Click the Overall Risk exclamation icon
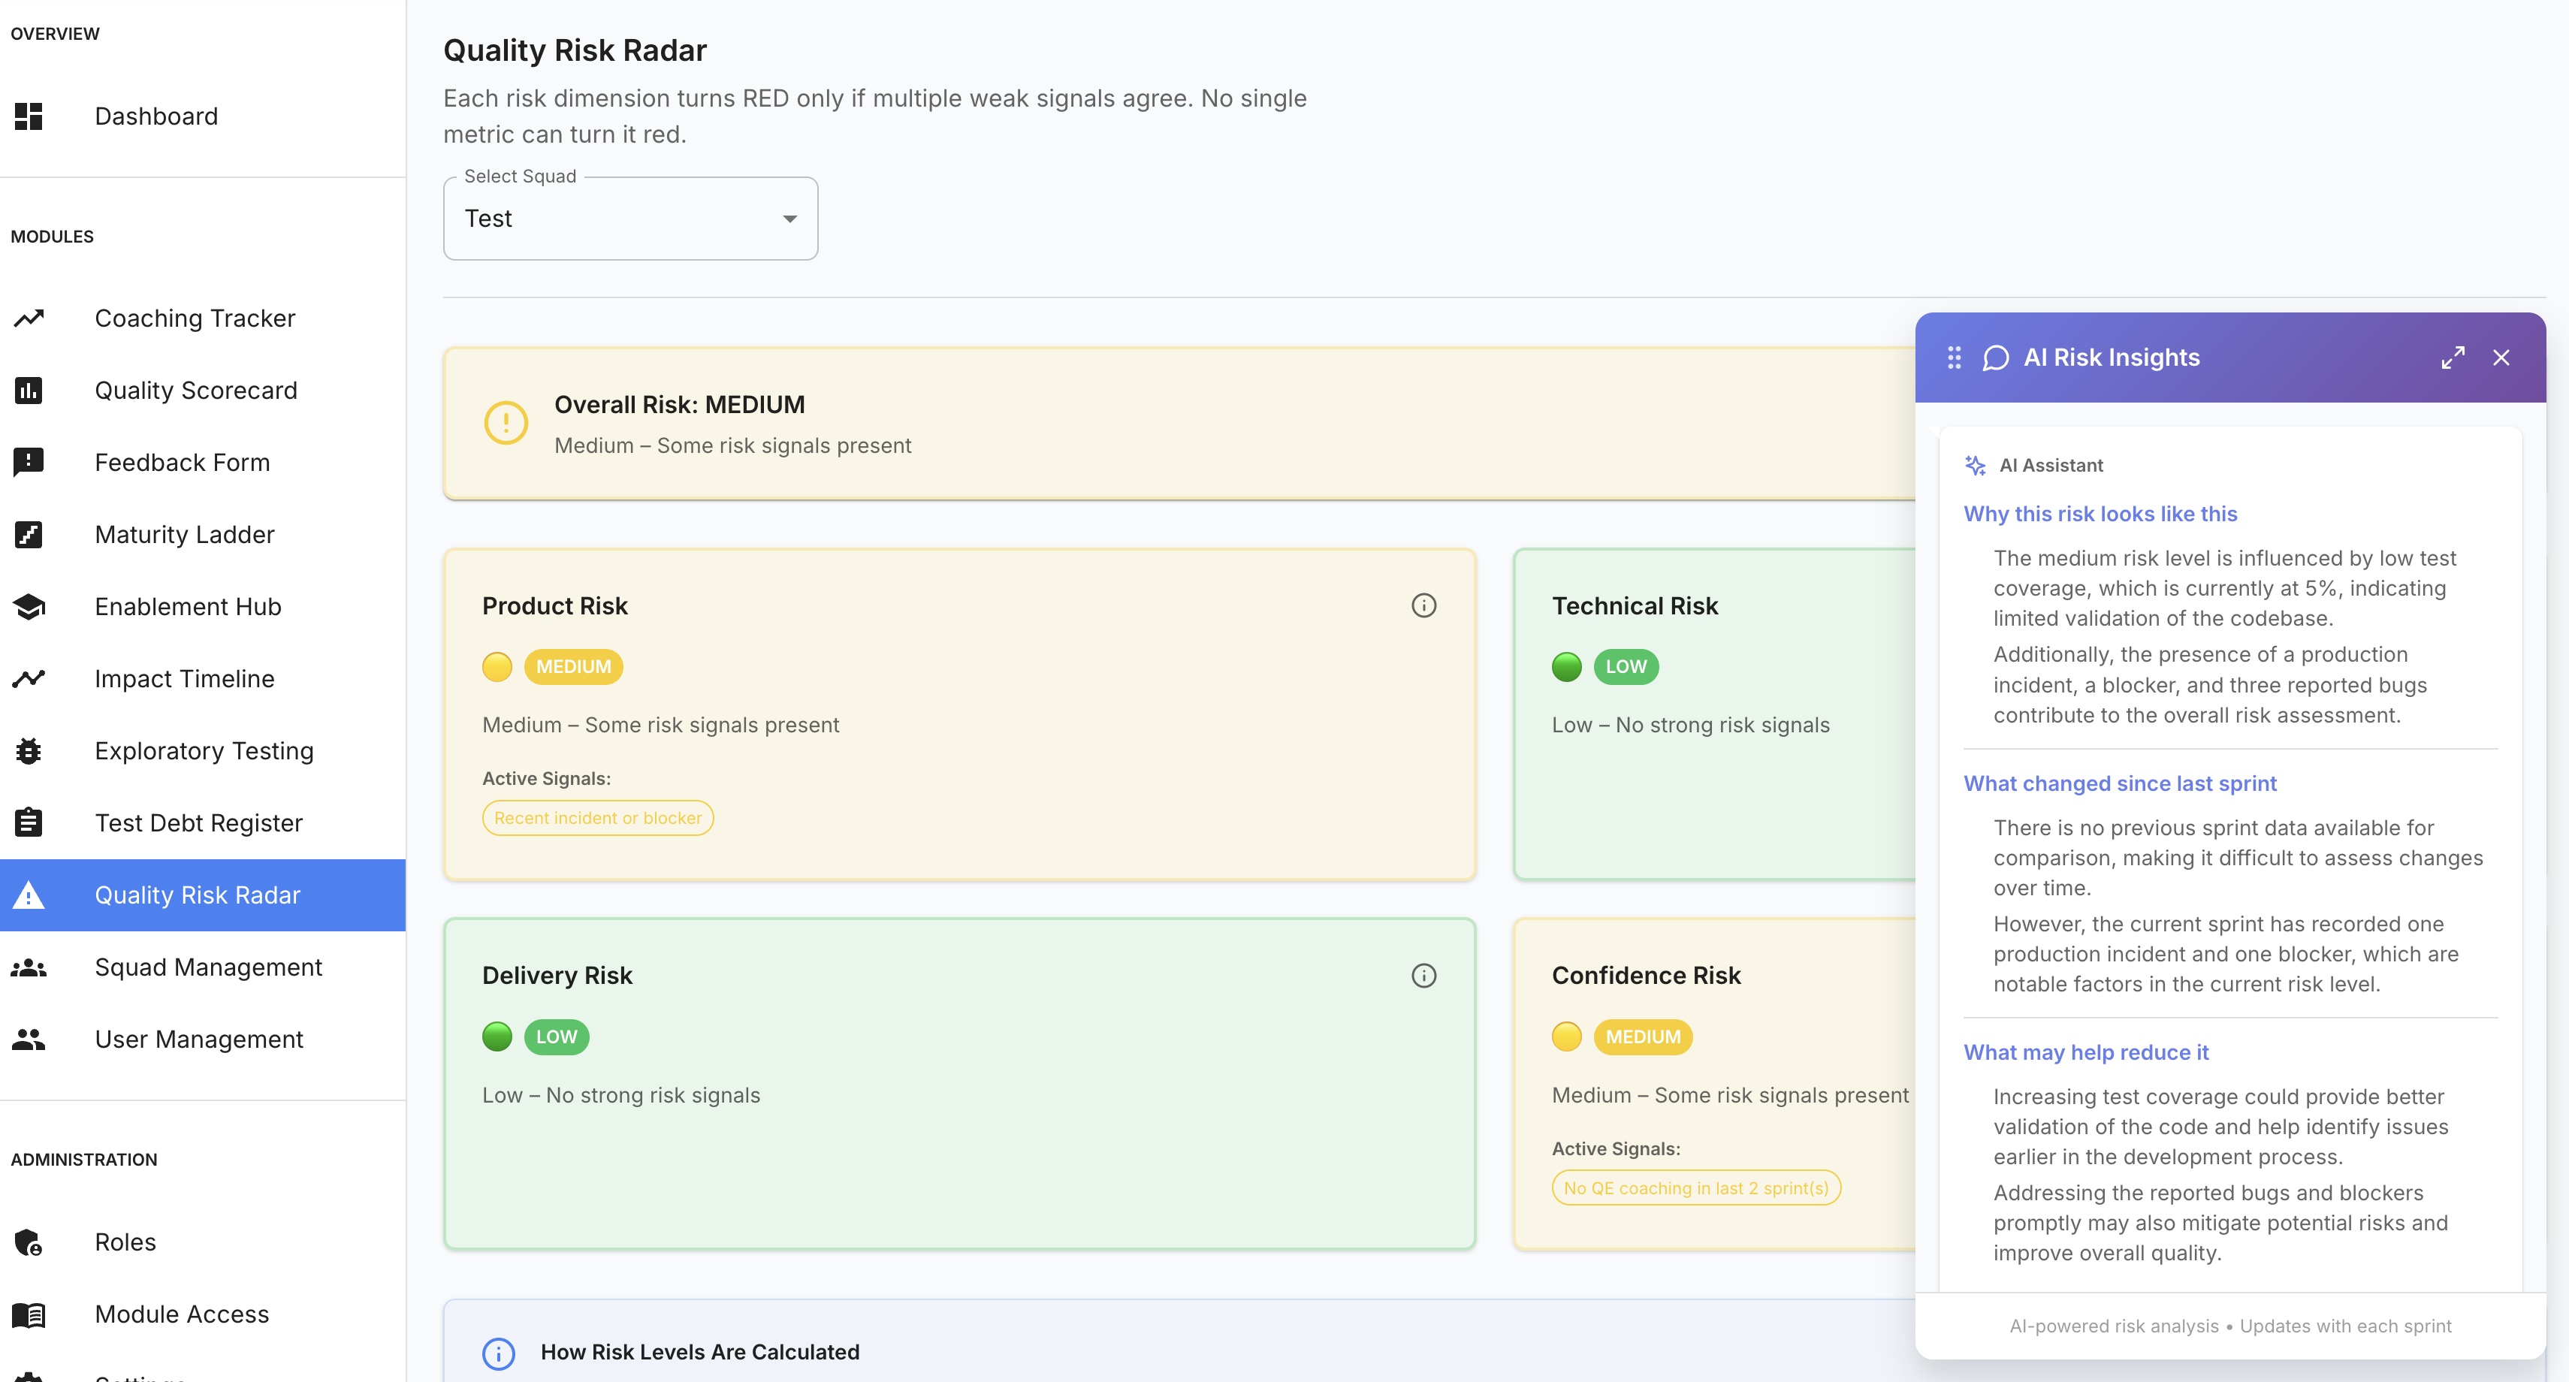 click(506, 423)
